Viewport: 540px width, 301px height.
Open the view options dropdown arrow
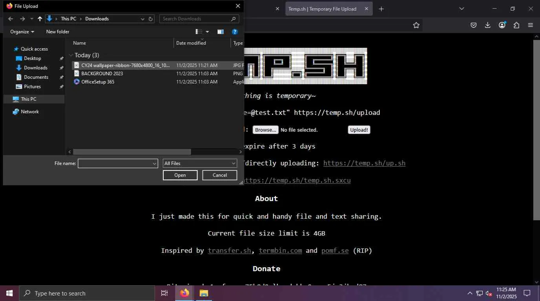pyautogui.click(x=207, y=32)
